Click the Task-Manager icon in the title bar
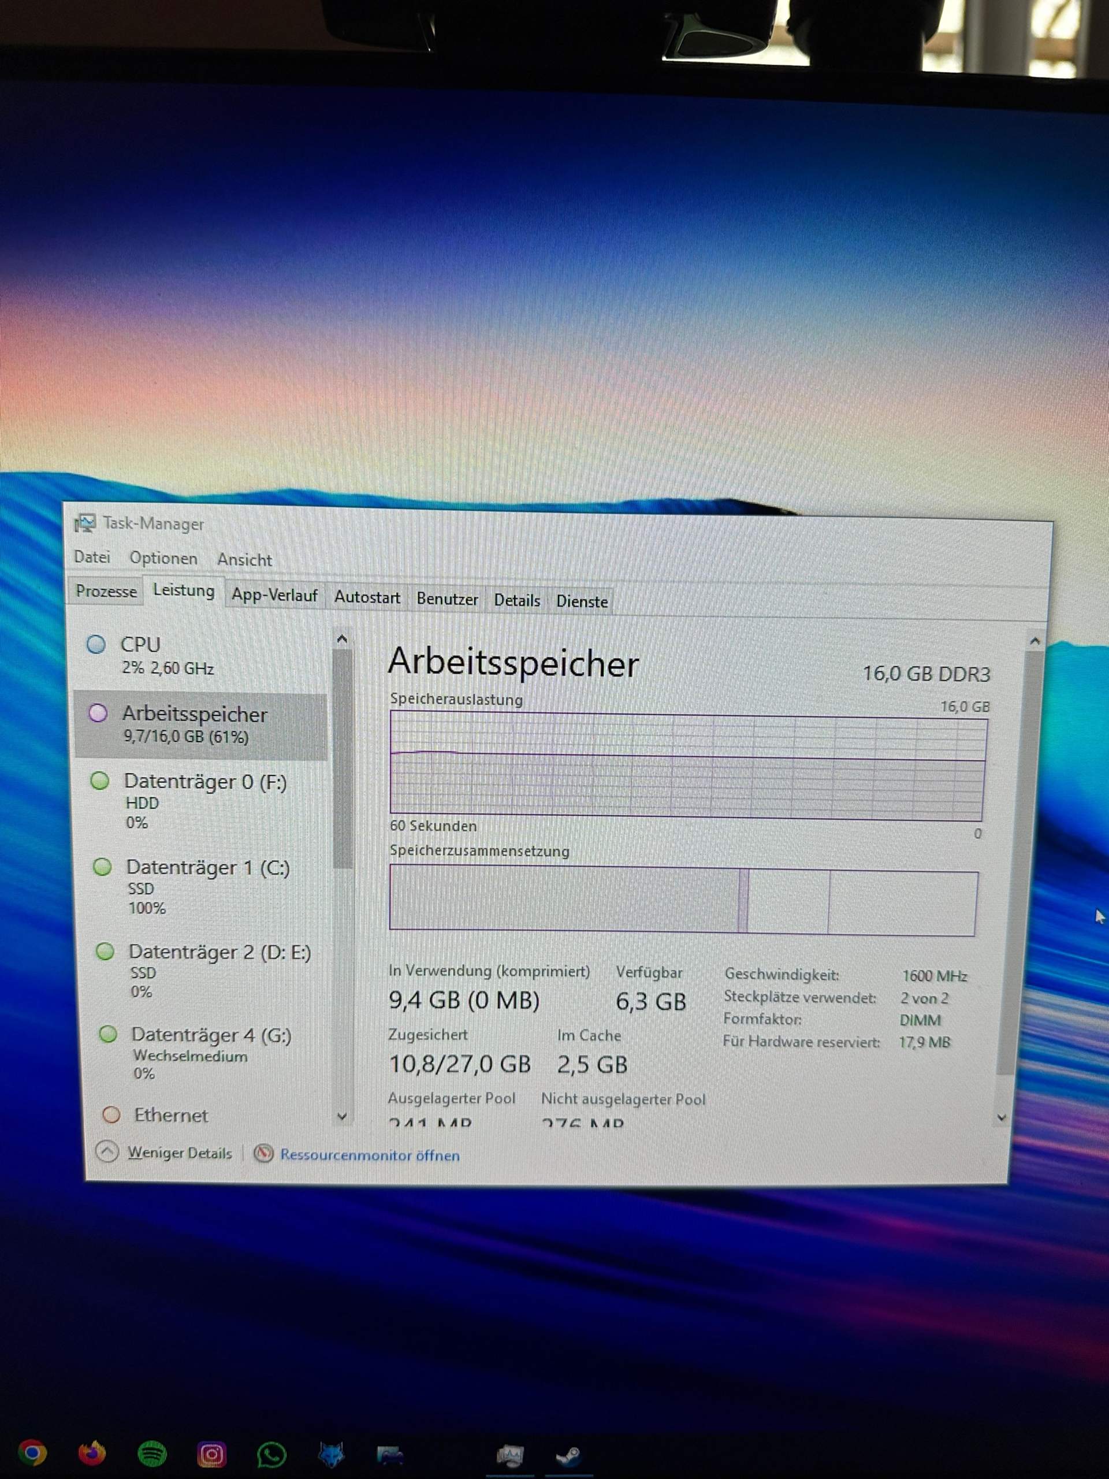Image resolution: width=1109 pixels, height=1479 pixels. 85,523
